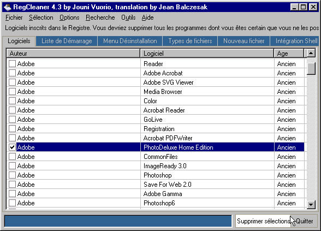This screenshot has width=321, height=231.
Task: Close the RegCleaner window
Action: point(313,7)
